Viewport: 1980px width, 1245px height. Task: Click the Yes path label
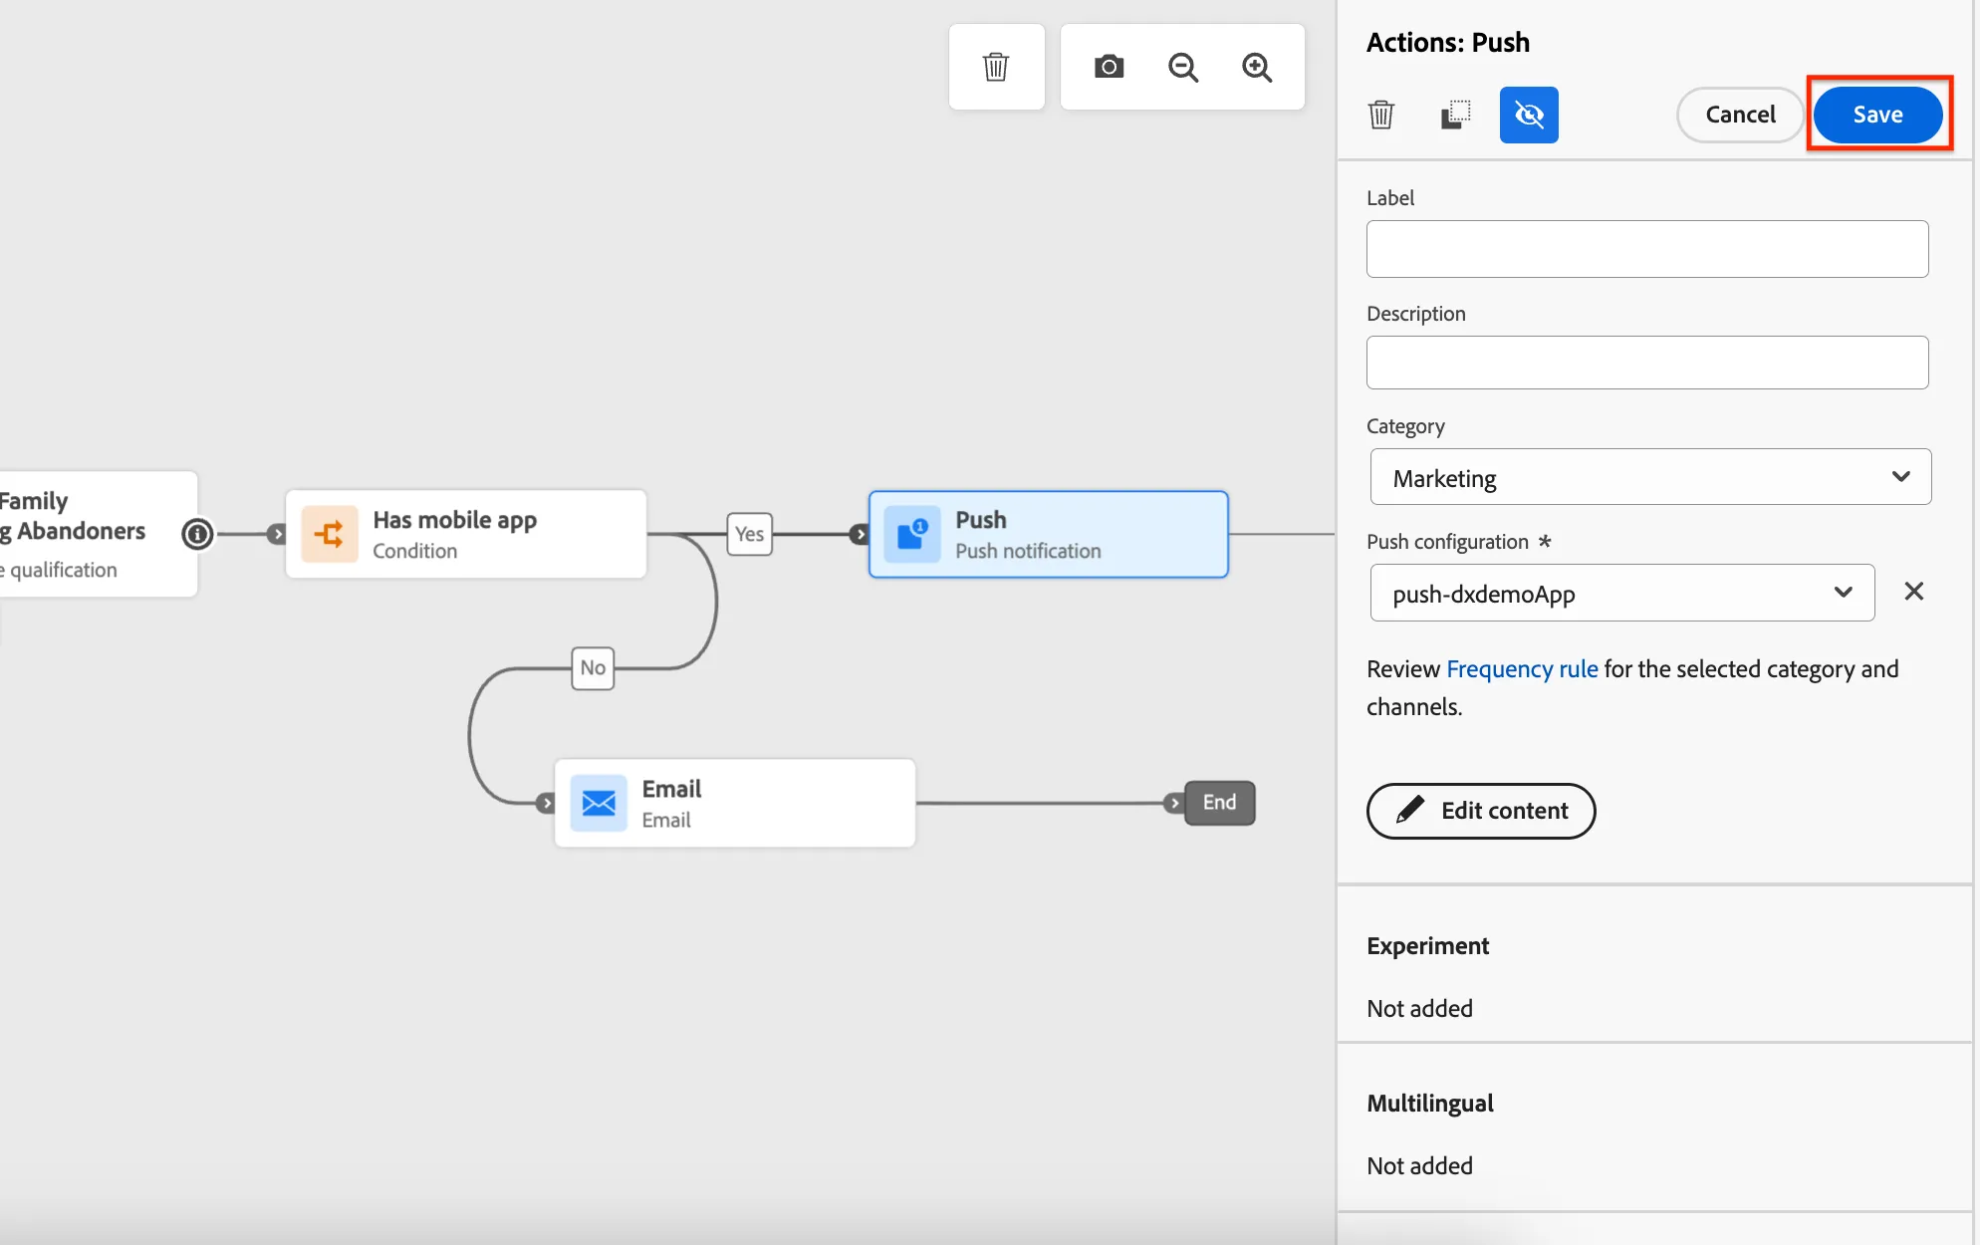tap(750, 534)
